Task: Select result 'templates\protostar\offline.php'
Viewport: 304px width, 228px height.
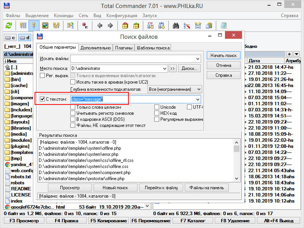Action: point(82,179)
